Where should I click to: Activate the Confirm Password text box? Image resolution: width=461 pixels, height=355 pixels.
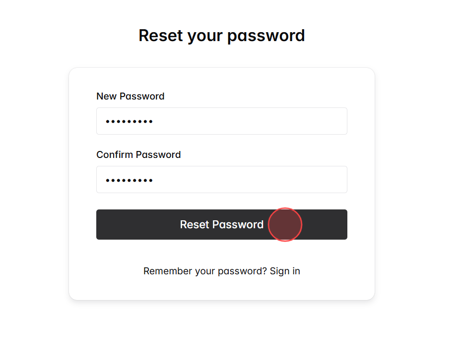point(221,179)
